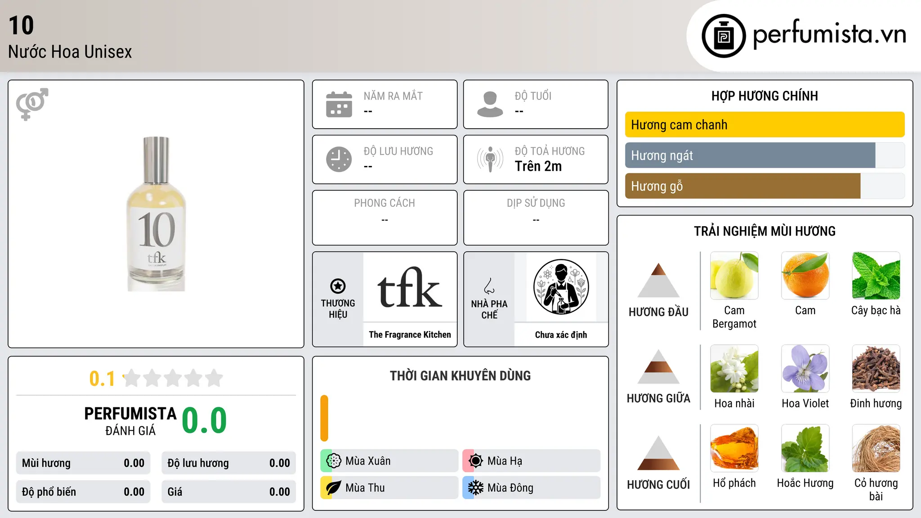Click the 10 perfume bottle image
Image resolution: width=921 pixels, height=518 pixels.
tap(156, 214)
